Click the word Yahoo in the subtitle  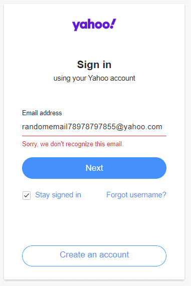[x=98, y=78]
